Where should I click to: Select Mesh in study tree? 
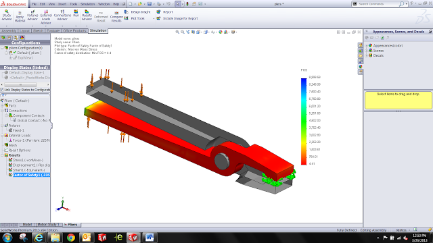pos(11,145)
